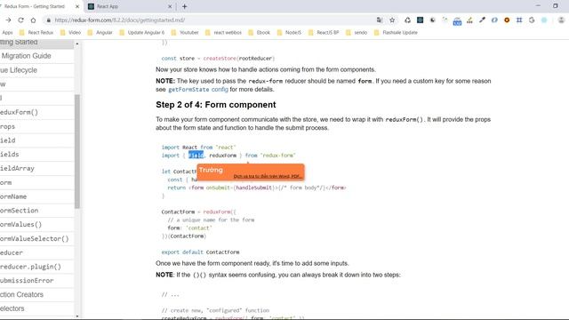This screenshot has width=569, height=320.
Task: Open the orange circle extension
Action: [x=507, y=20]
